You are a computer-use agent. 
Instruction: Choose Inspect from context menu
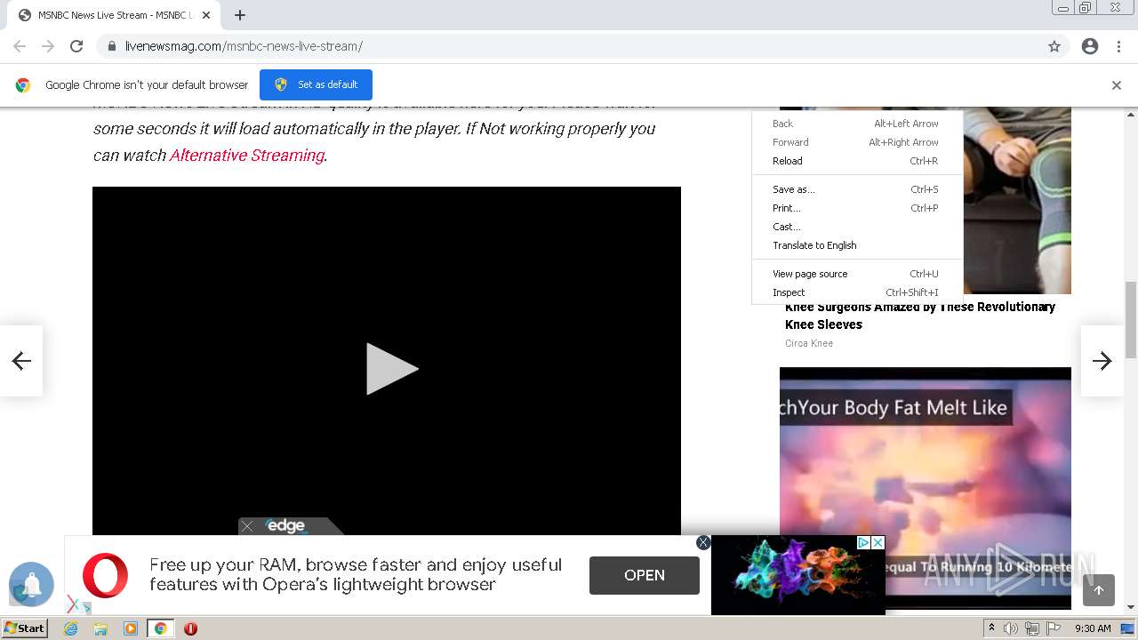pos(857,292)
